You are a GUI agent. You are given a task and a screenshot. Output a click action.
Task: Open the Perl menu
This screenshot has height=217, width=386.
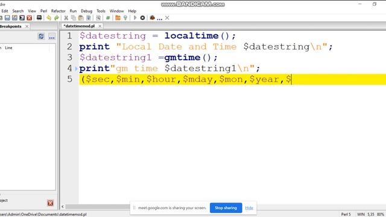[x=43, y=11]
